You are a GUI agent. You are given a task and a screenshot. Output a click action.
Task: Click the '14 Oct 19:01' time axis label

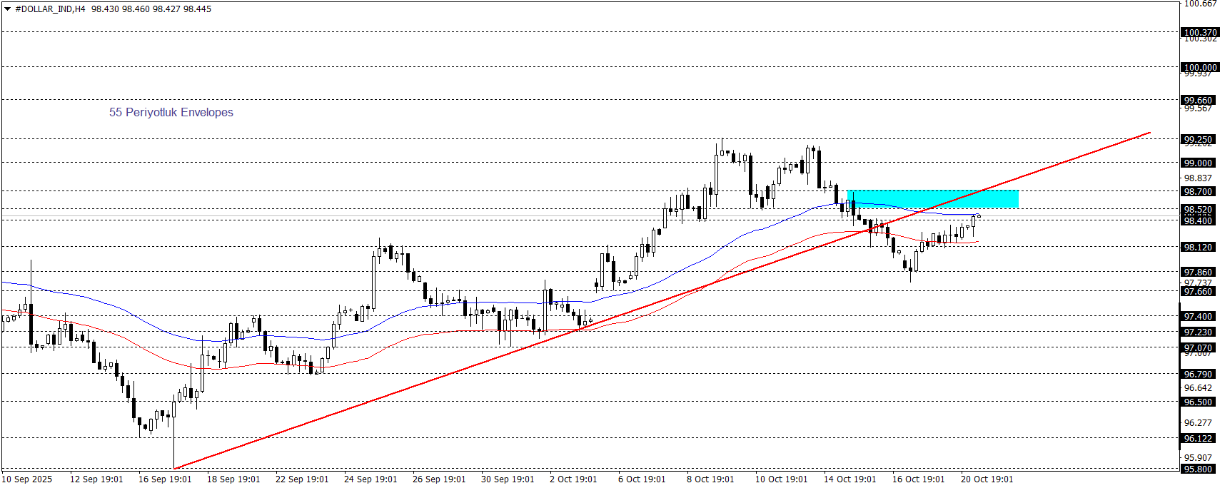(850, 479)
